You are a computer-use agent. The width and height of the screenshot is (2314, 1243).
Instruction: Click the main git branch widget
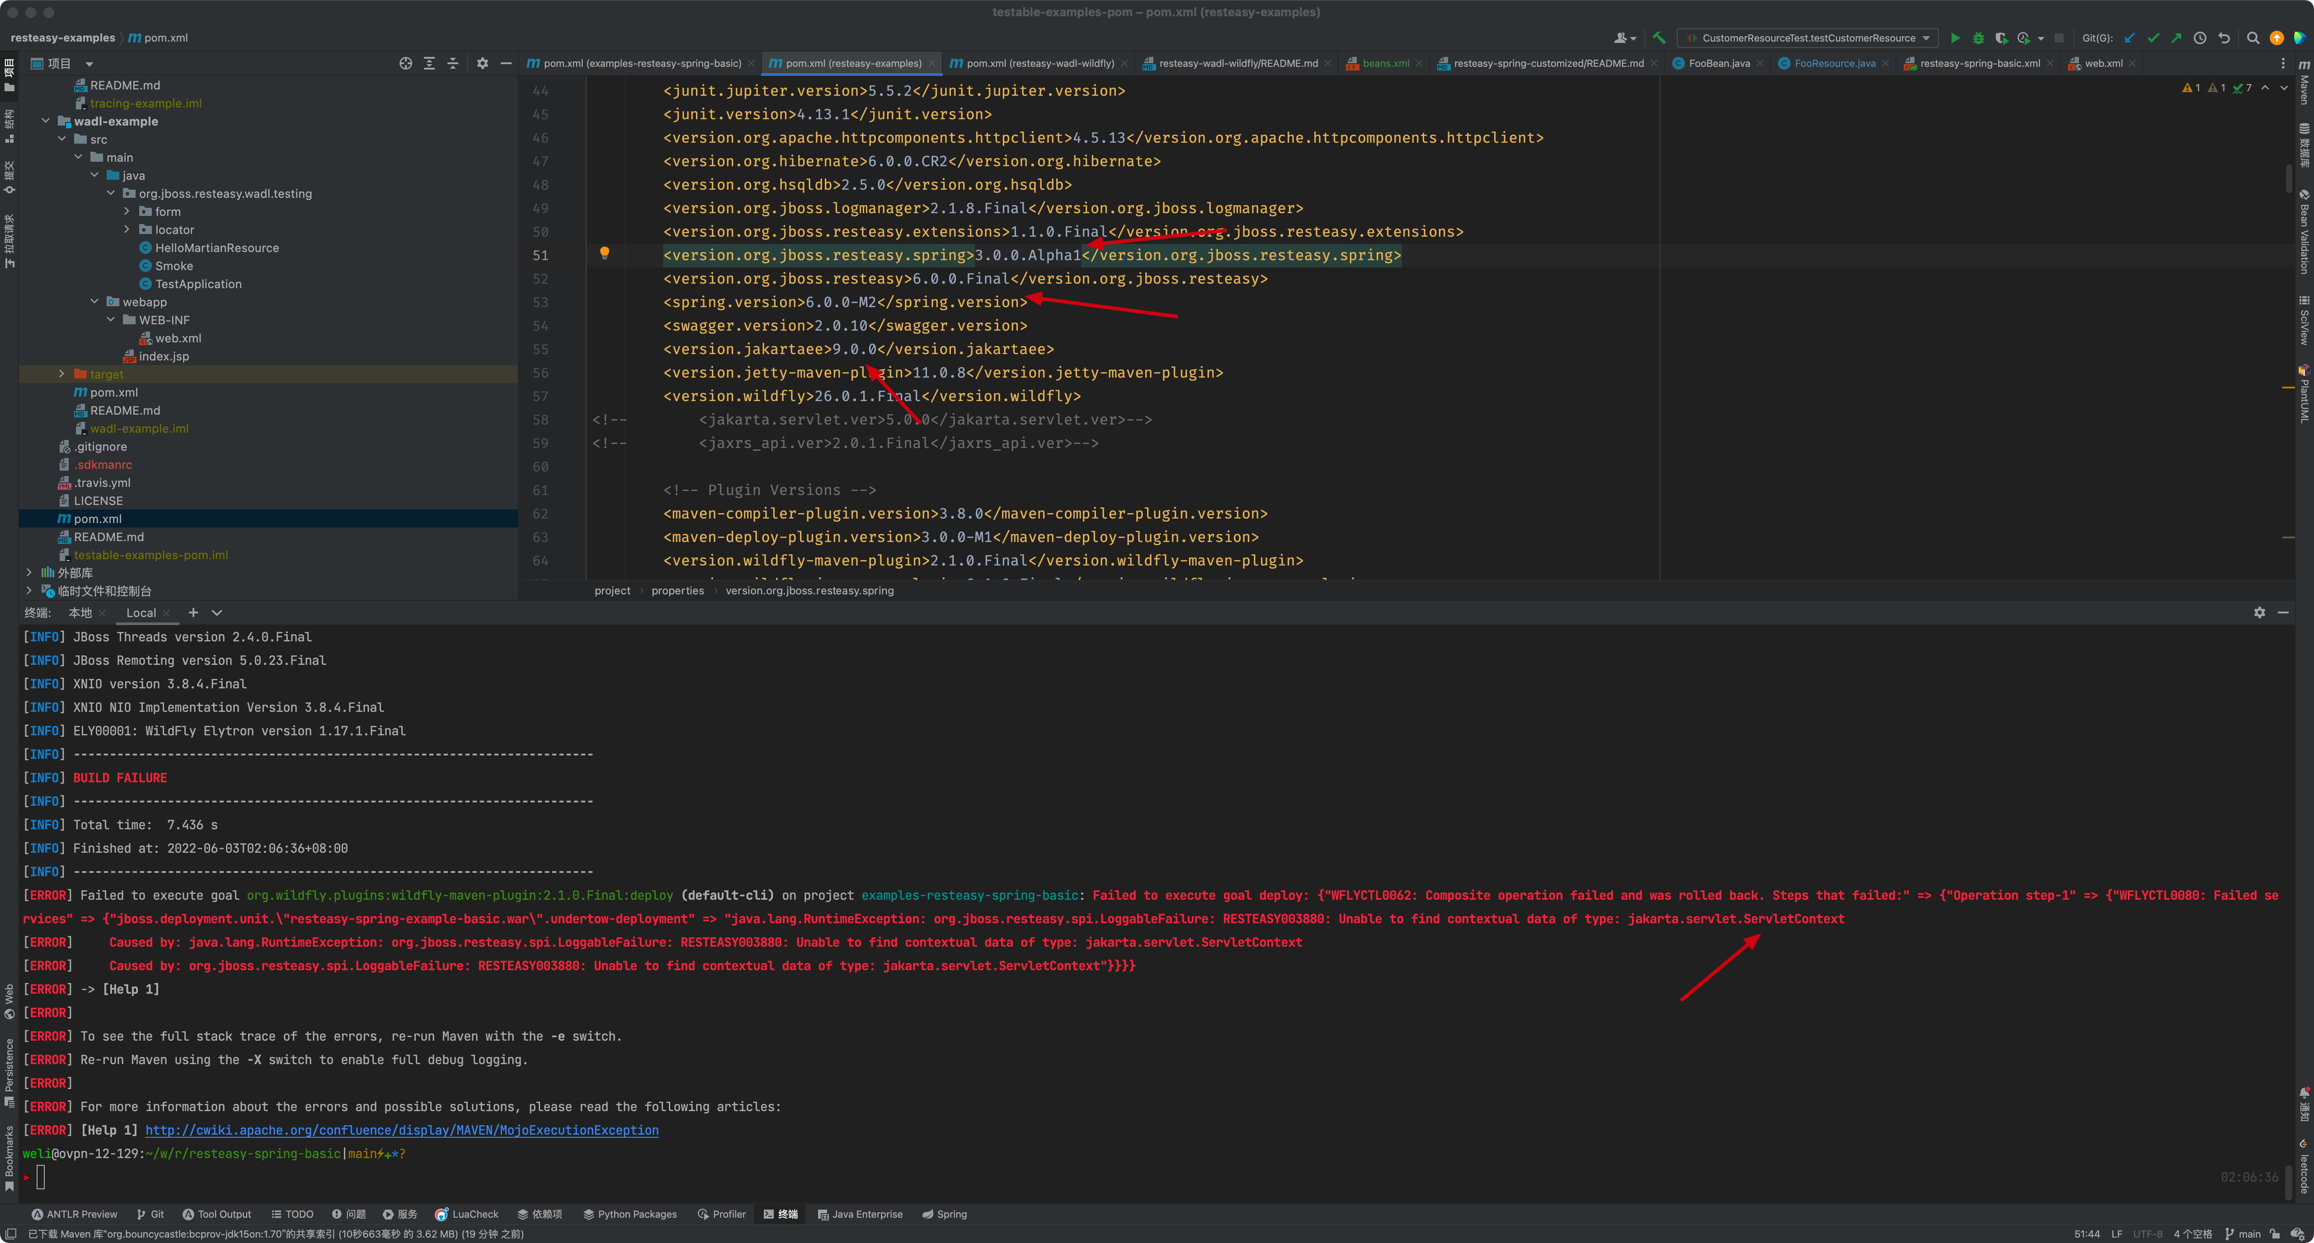click(x=2242, y=1234)
